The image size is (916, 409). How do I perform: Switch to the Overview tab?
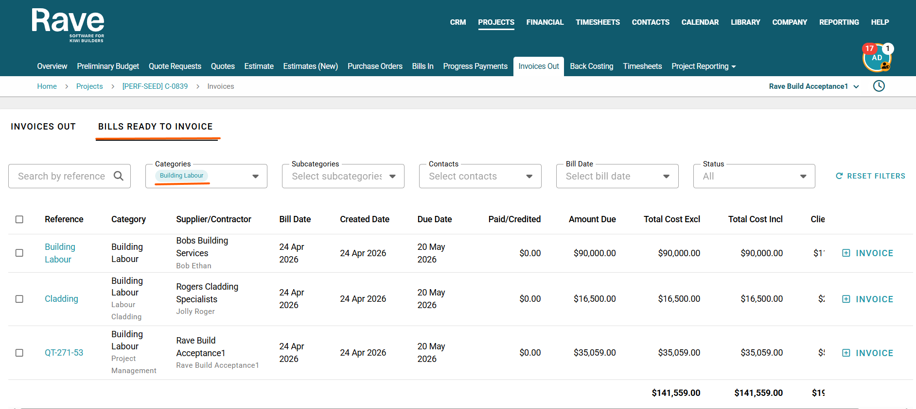[52, 66]
